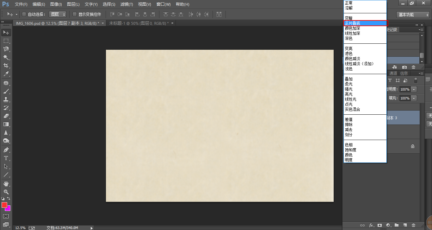
Task: Open the 滤镜(T) menu
Action: [127, 4]
